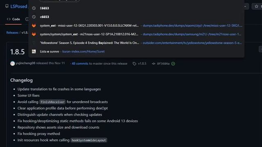
Task: Open kuran-index.com/Home/Suret URL
Action: (84, 51)
